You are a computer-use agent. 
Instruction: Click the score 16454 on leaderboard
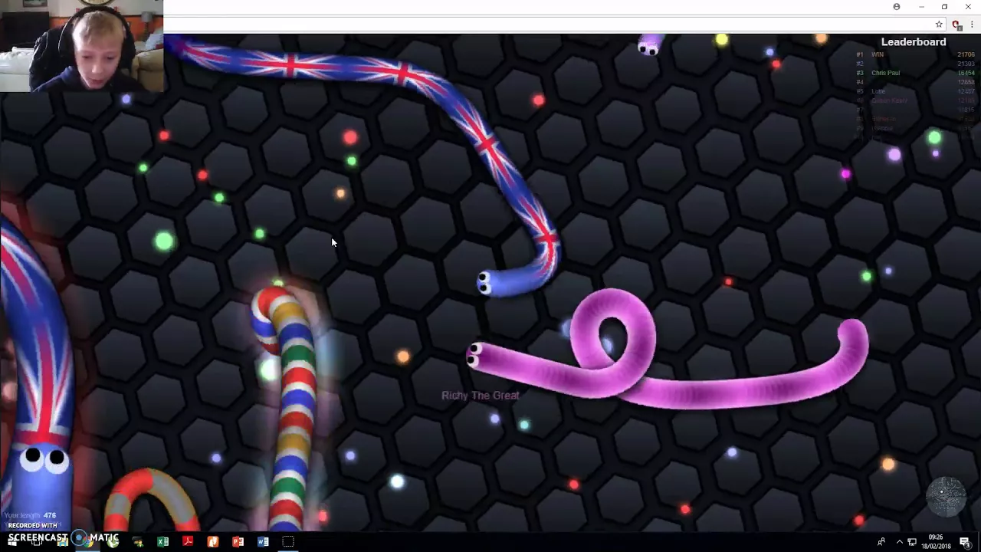coord(965,73)
